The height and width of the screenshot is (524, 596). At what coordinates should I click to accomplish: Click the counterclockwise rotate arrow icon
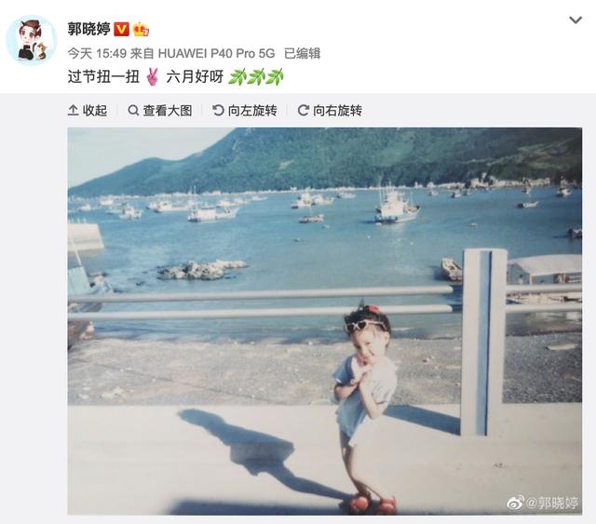point(218,111)
